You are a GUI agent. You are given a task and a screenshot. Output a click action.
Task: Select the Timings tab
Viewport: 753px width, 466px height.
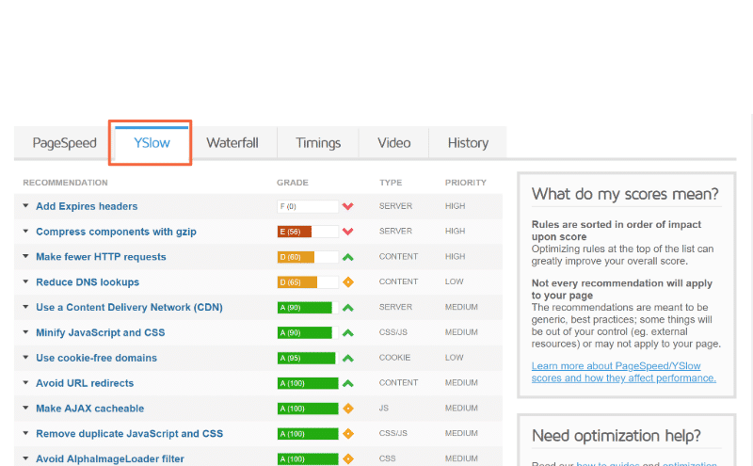click(318, 143)
